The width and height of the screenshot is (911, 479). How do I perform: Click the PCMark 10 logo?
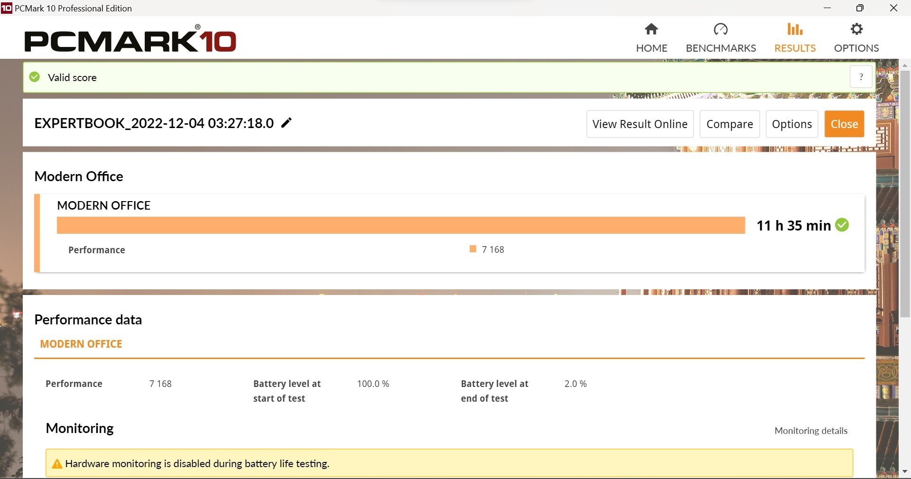130,39
